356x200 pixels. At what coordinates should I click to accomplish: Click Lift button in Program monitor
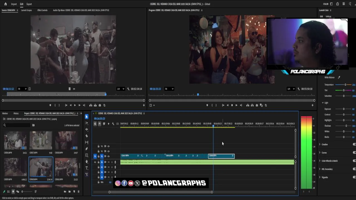coord(248,105)
